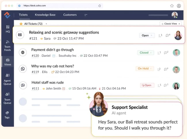Change the Open status on ticket #111
Image resolution: width=187 pixels, height=139 pixels.
[x=147, y=85]
